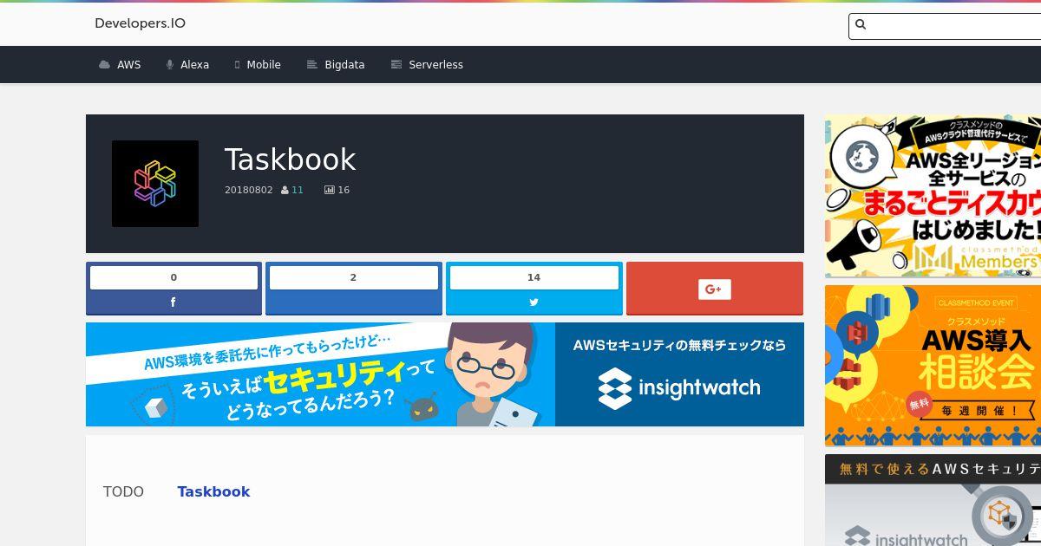Click the bar chart views icon
Image resolution: width=1041 pixels, height=546 pixels.
(x=330, y=190)
